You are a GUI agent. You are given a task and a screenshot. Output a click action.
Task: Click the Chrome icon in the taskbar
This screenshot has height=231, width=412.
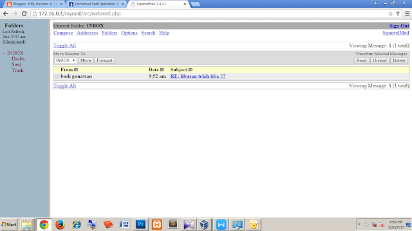tap(44, 225)
